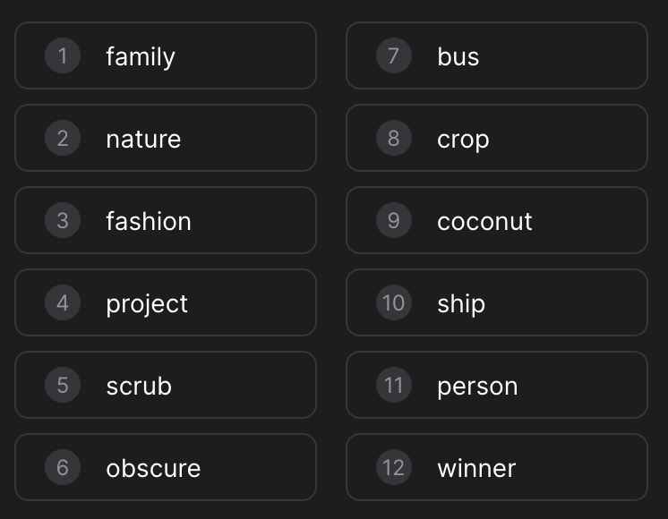Choose the 'person' word entry
The image size is (668, 519).
click(497, 385)
